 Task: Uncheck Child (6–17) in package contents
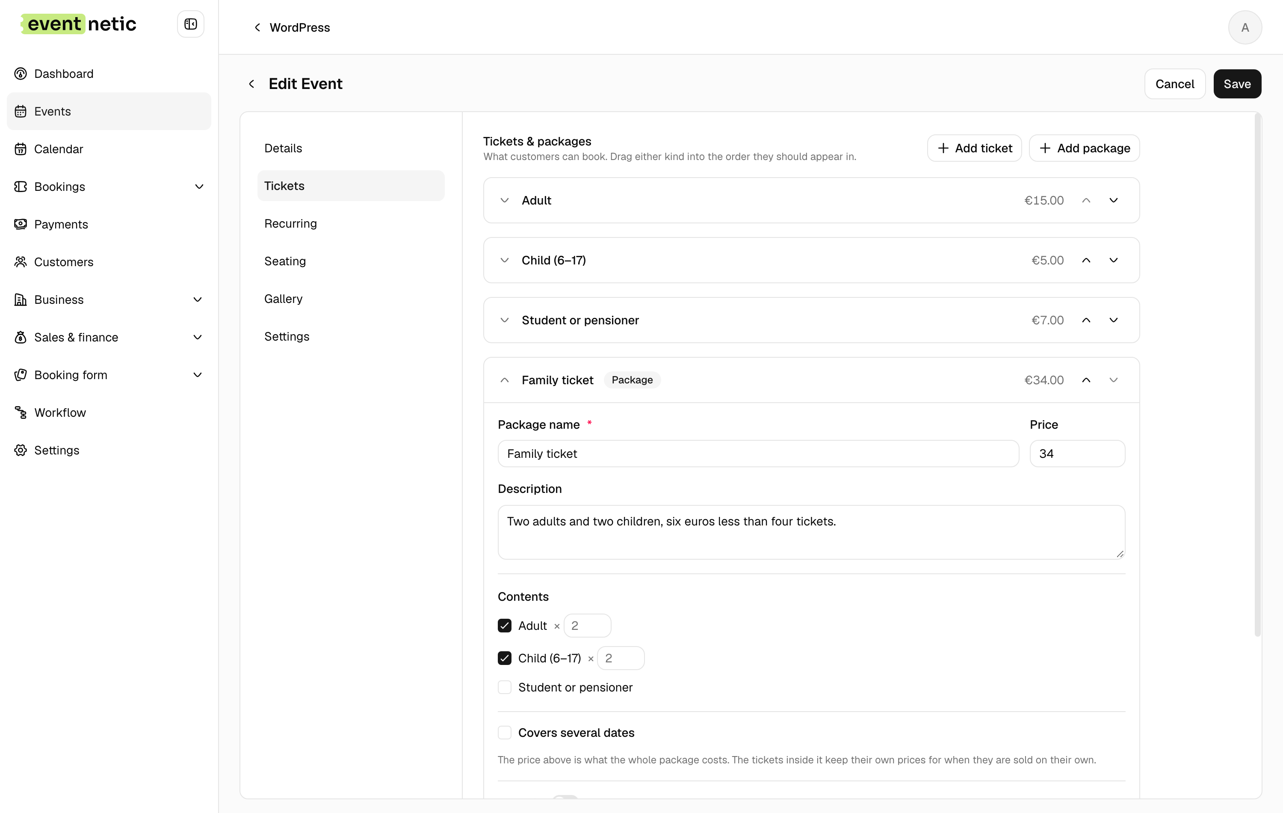click(x=504, y=658)
